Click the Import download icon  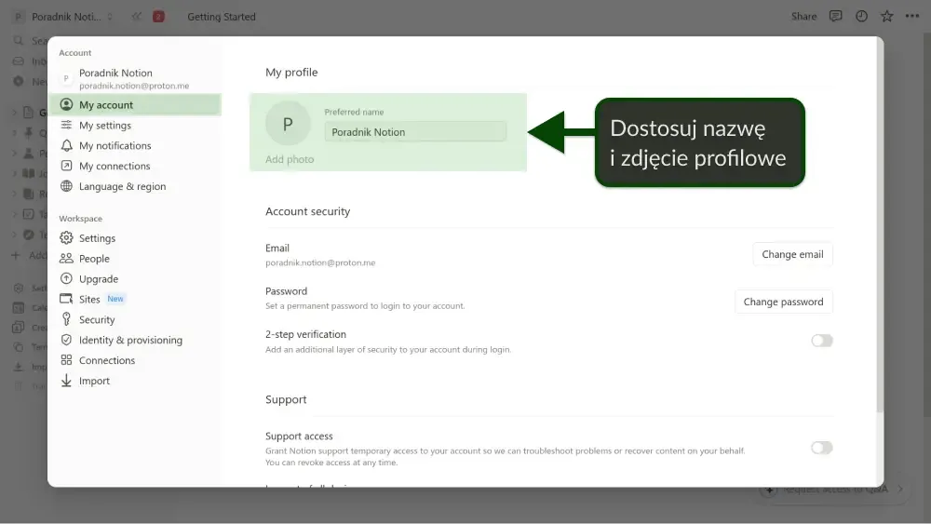66,381
